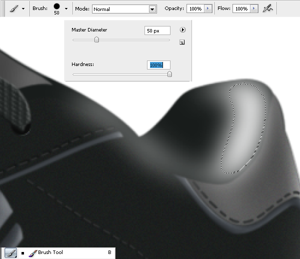Image resolution: width=300 pixels, height=259 pixels.
Task: Click the brush tip preview showing 50
Action: (56, 9)
